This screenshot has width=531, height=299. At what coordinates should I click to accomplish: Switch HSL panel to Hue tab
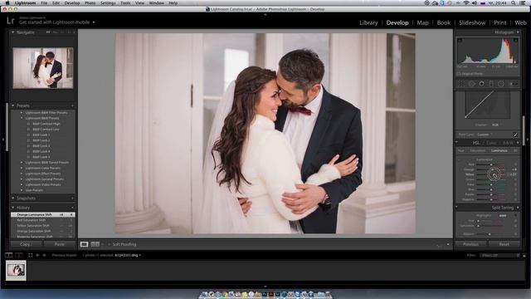coord(461,150)
